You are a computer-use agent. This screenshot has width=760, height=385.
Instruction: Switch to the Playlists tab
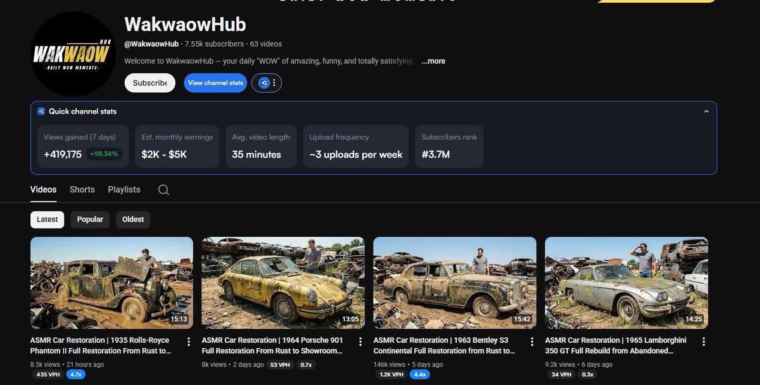pyautogui.click(x=124, y=189)
